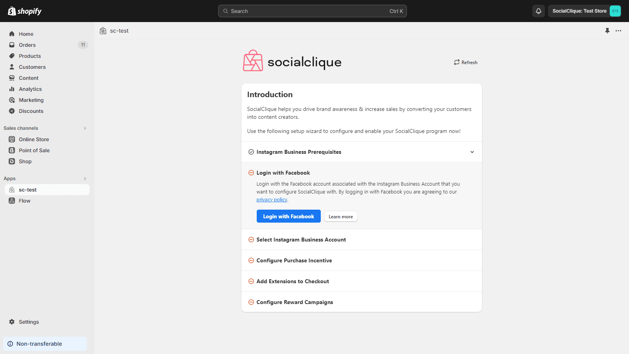The width and height of the screenshot is (629, 354).
Task: Click the notifications bell icon
Action: point(539,11)
